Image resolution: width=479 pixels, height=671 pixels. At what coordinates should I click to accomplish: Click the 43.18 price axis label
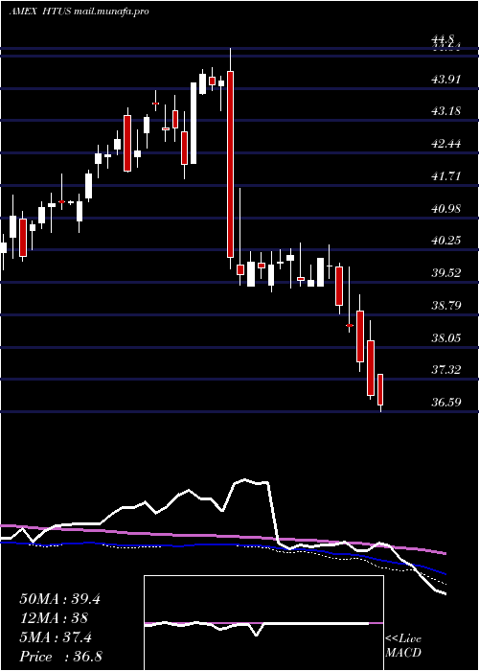446,111
